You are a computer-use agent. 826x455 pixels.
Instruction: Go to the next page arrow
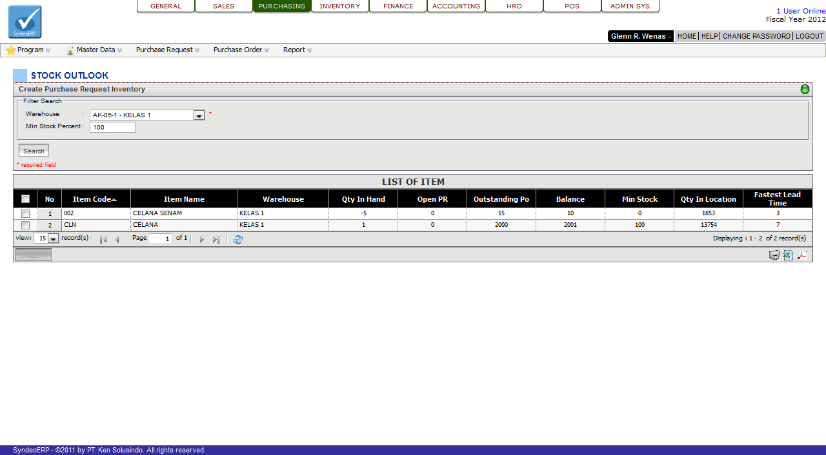click(x=201, y=239)
